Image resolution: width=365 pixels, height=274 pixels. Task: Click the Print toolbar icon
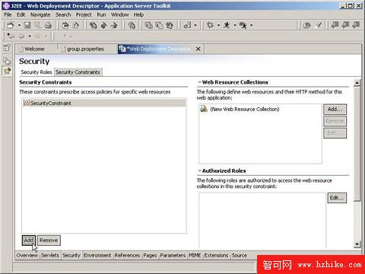click(x=48, y=25)
